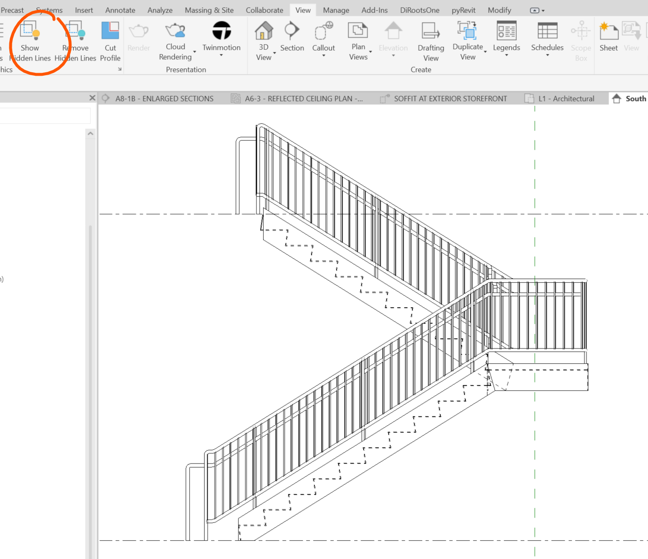
Task: Switch to the A8-1B Enlarged Sections view
Action: (164, 98)
